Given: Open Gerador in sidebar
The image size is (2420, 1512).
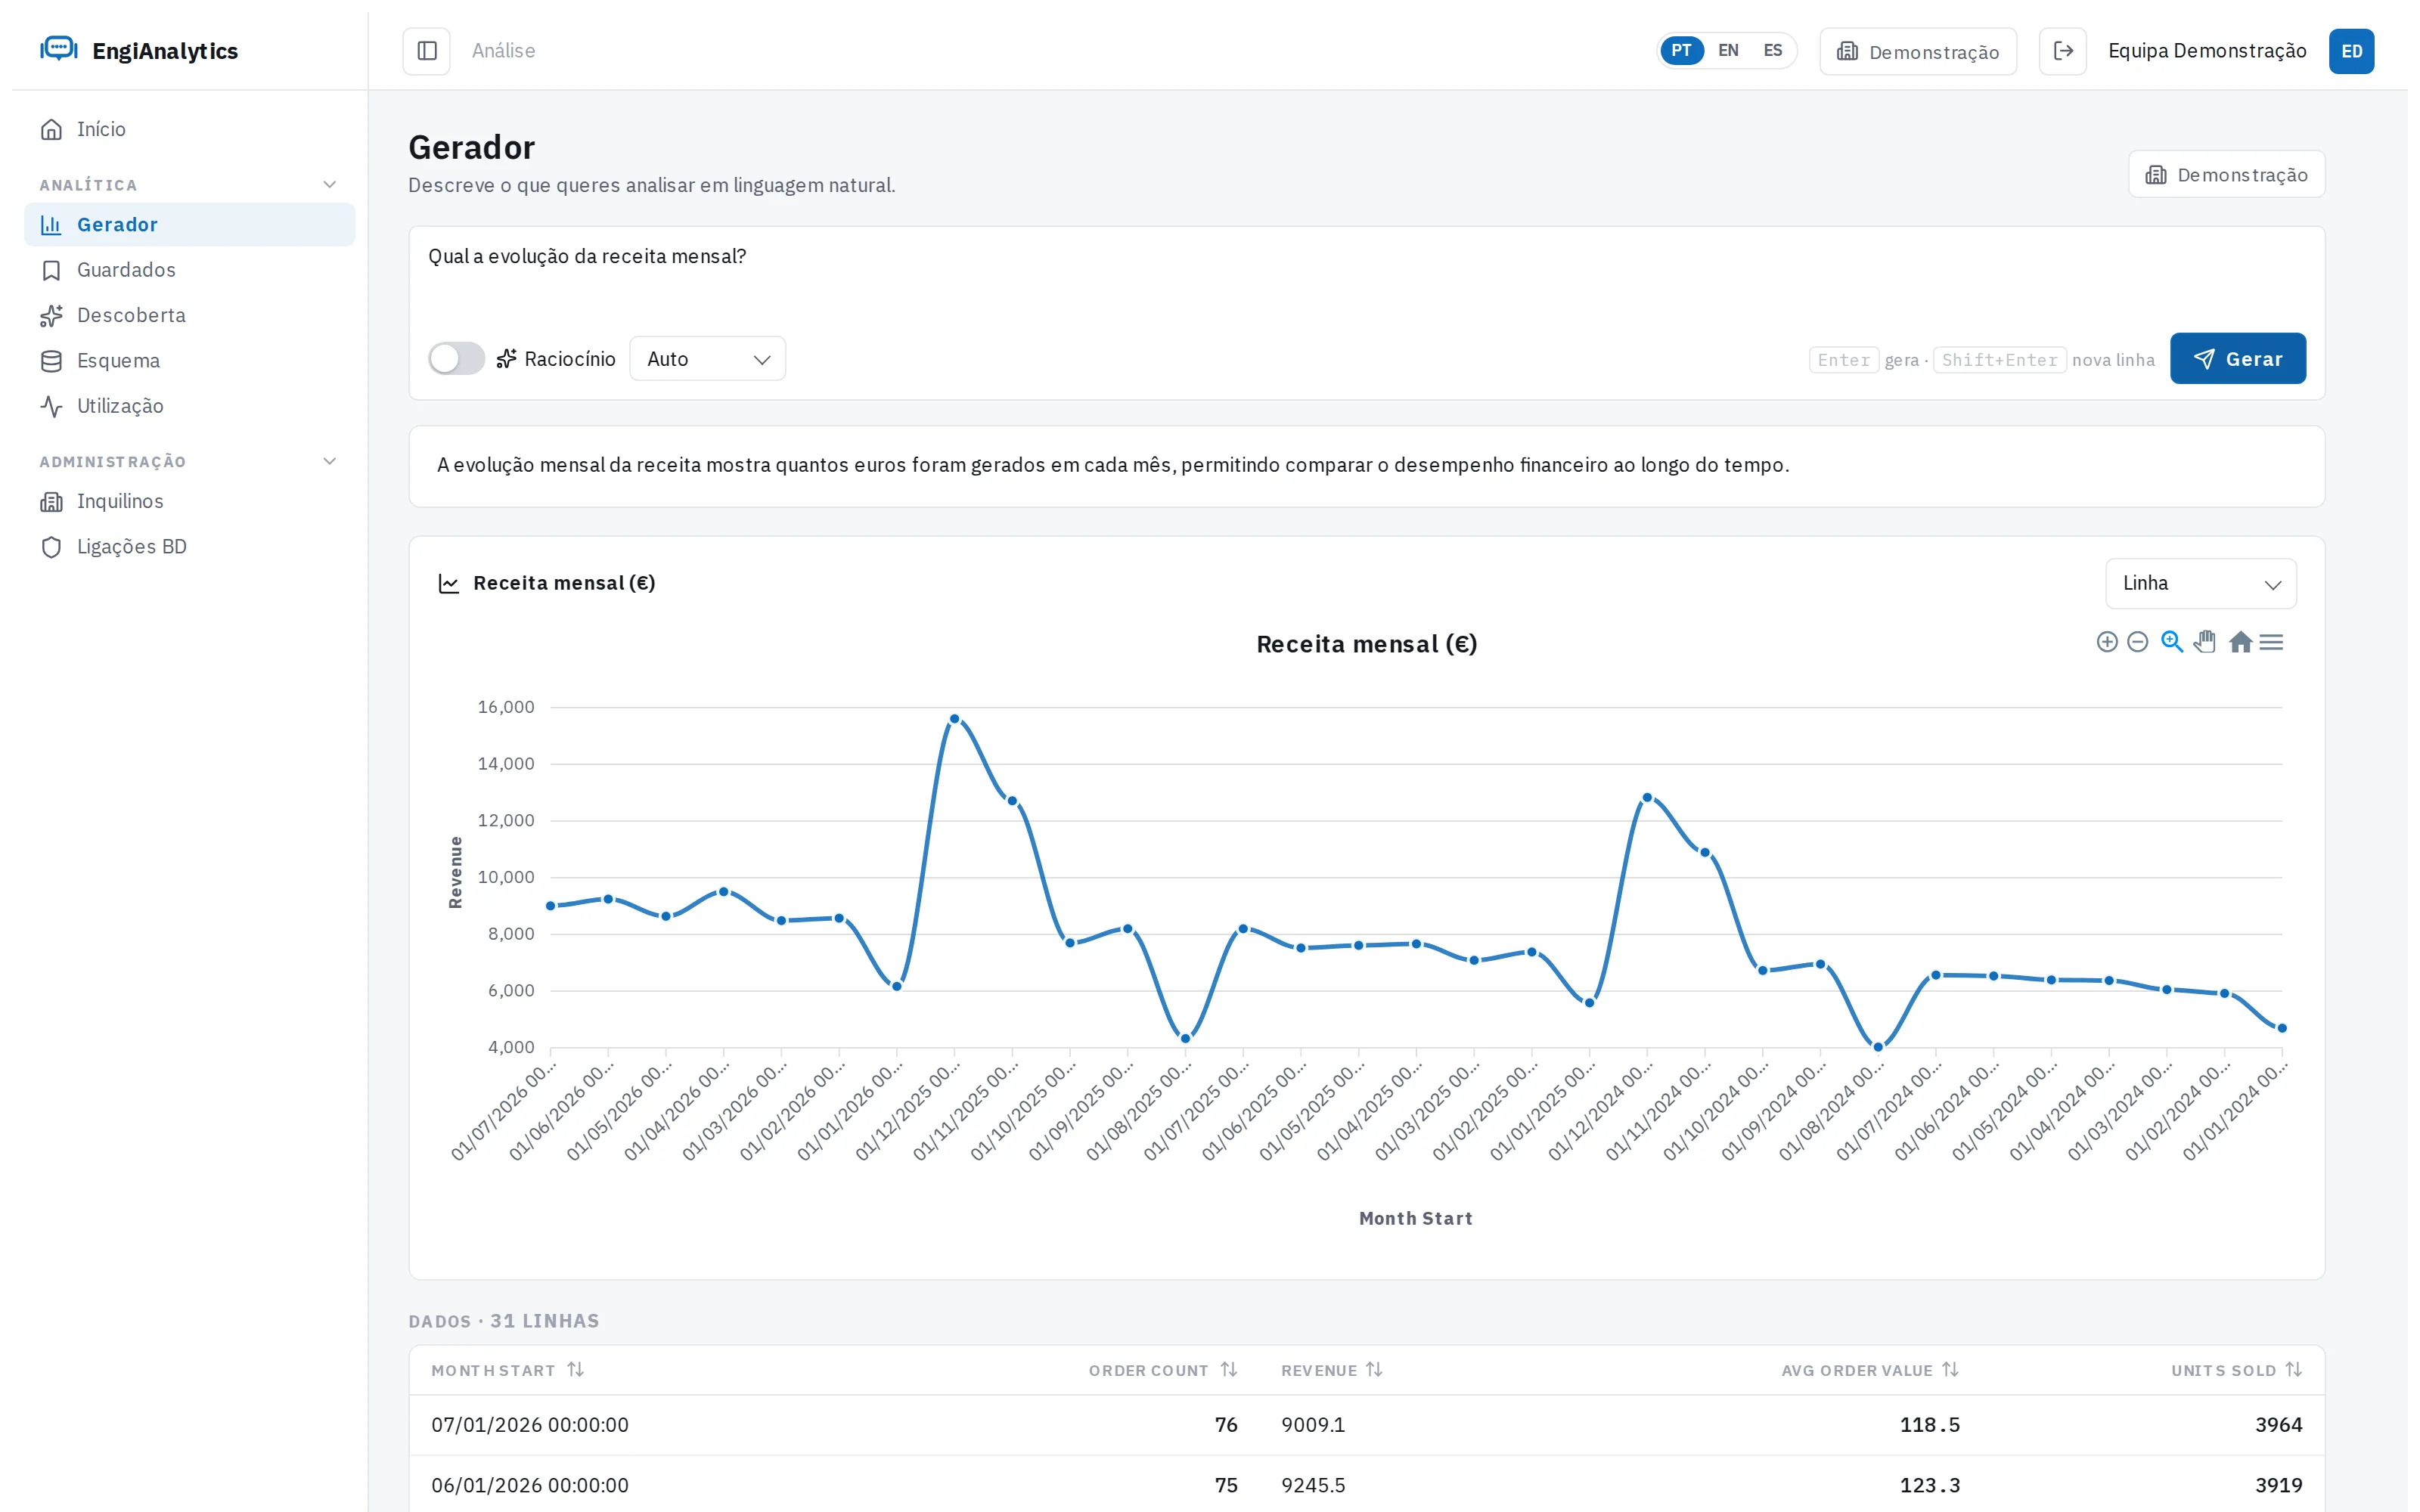Looking at the screenshot, I should tap(190, 225).
